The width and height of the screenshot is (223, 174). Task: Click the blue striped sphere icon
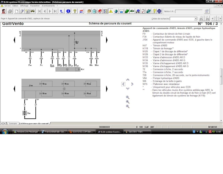point(159,11)
